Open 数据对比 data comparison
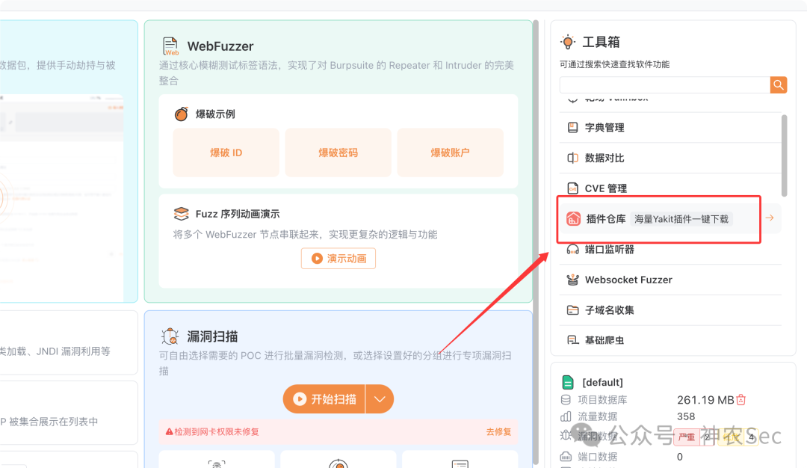807x468 pixels. tap(670, 158)
